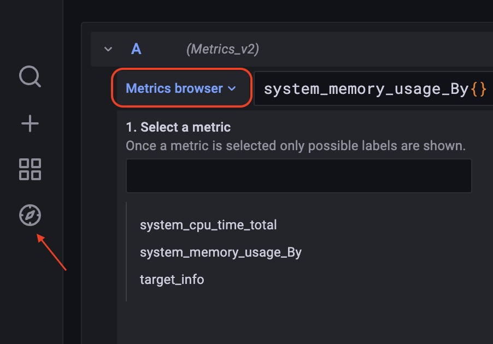
Task: Select the system_cpu_time_total metric
Action: pyautogui.click(x=208, y=225)
